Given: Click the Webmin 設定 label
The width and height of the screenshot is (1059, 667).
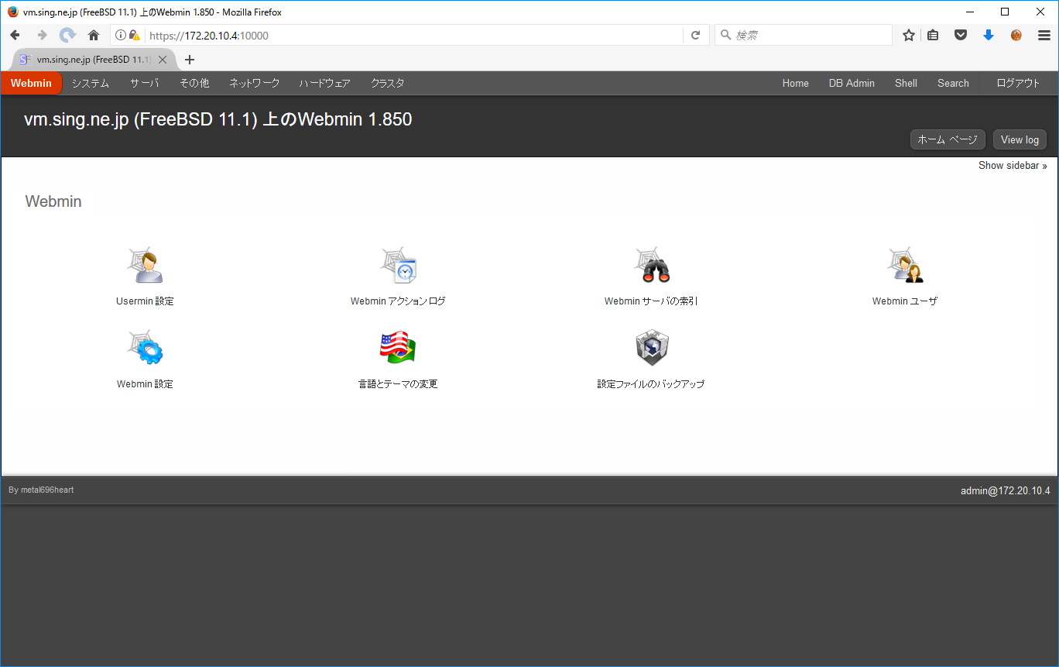Looking at the screenshot, I should [145, 383].
